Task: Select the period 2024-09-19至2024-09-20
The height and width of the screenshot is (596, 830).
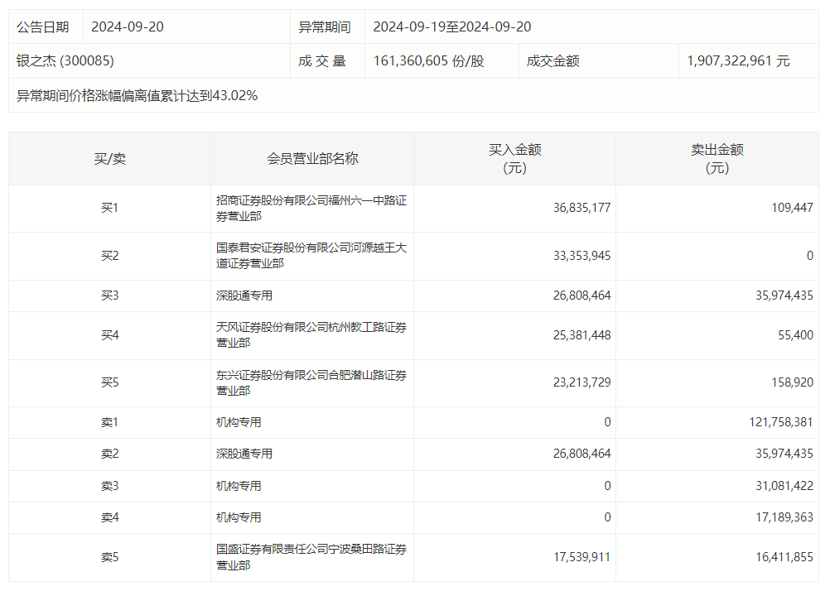Action: point(452,27)
